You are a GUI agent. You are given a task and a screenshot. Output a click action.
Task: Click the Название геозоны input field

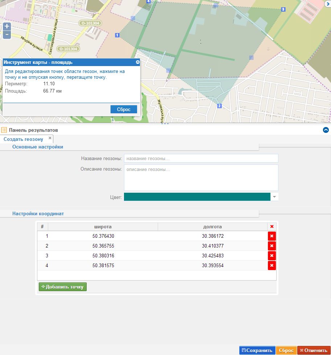[x=201, y=158]
